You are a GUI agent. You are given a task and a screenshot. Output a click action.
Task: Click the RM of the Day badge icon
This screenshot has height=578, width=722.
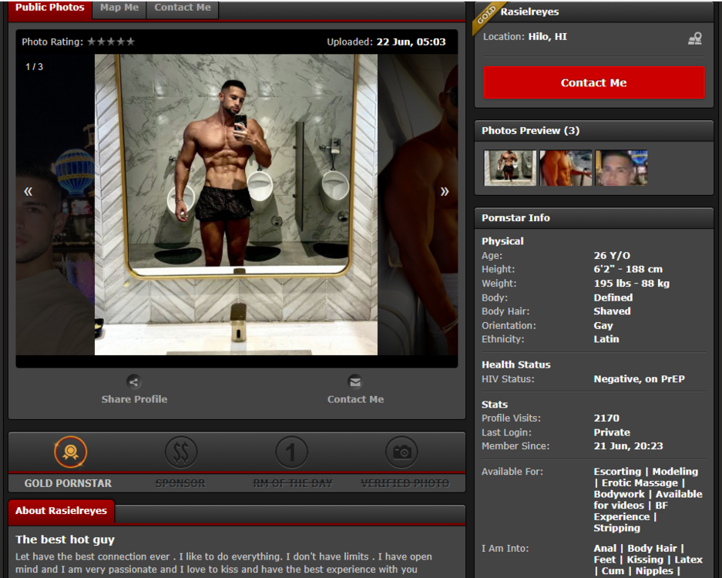[291, 452]
